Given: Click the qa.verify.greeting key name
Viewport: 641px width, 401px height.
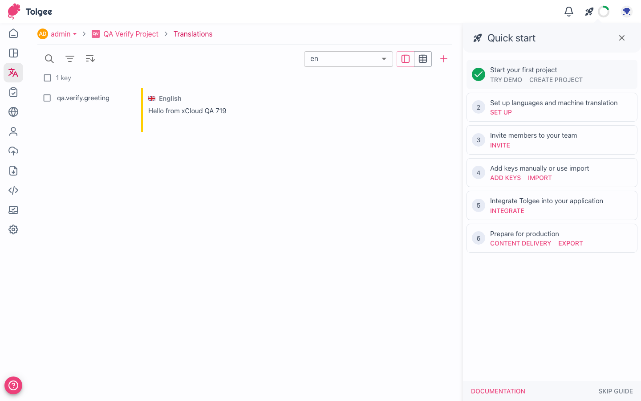Looking at the screenshot, I should [83, 98].
